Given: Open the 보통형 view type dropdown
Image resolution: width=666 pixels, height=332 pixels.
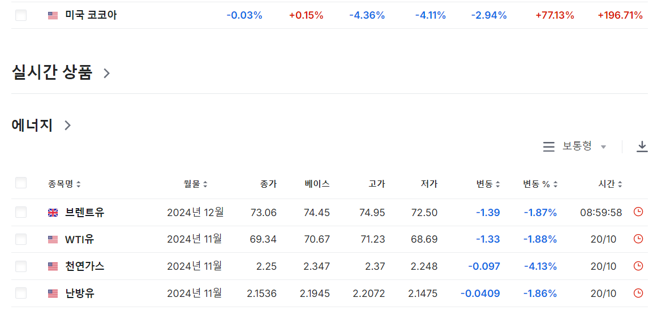Looking at the screenshot, I should coord(585,146).
